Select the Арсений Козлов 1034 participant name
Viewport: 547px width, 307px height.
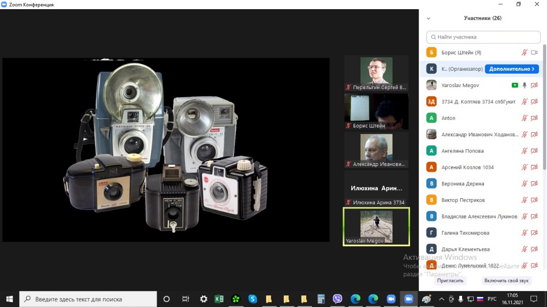(x=467, y=167)
